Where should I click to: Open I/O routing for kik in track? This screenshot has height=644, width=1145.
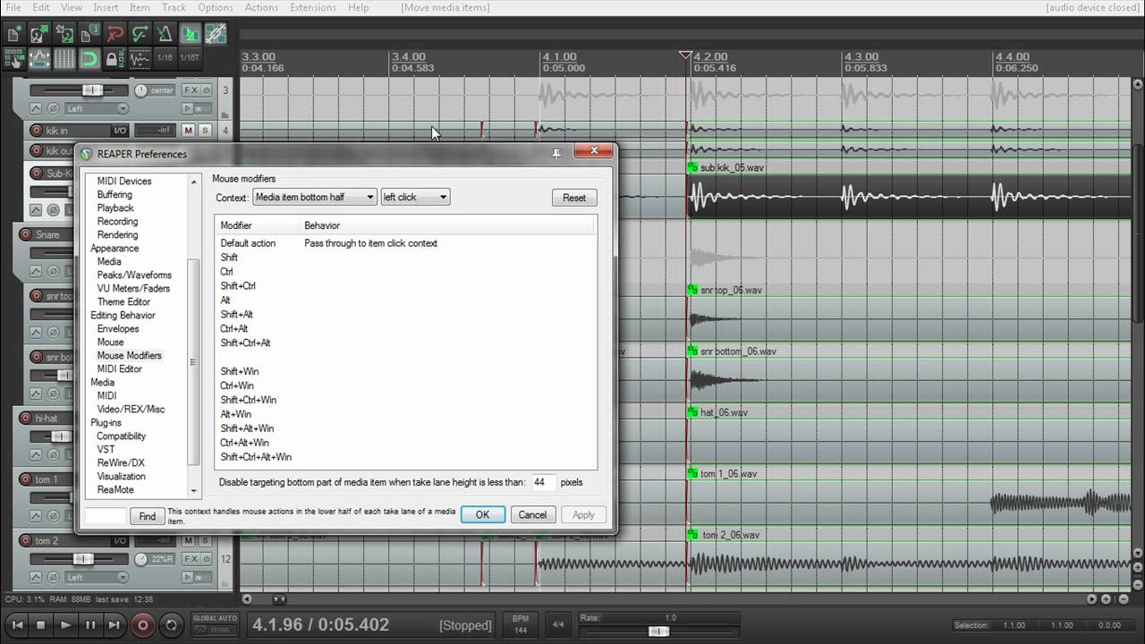120,131
